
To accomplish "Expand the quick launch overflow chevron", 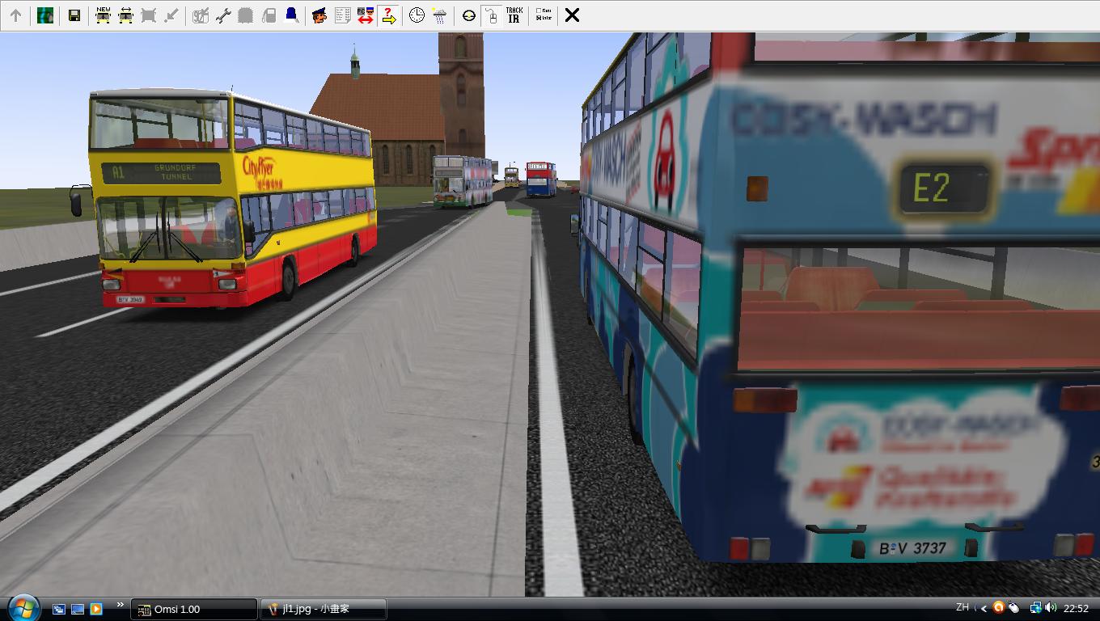I will coord(120,605).
